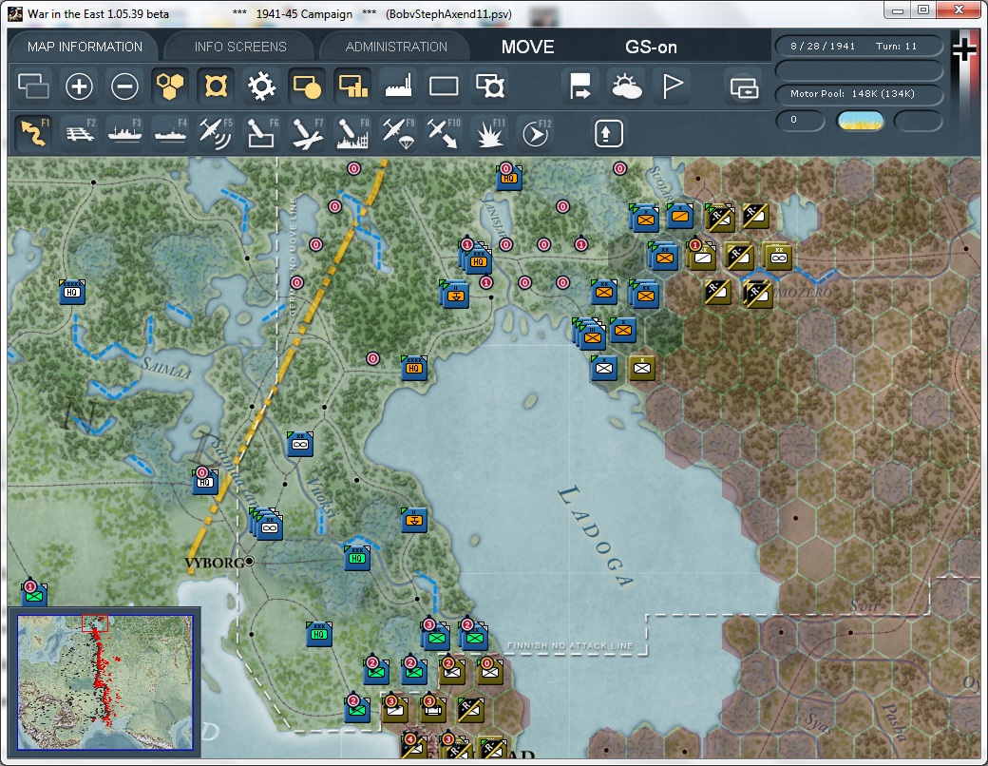Select the HQ counter at top map edge
988x766 pixels.
pos(509,177)
